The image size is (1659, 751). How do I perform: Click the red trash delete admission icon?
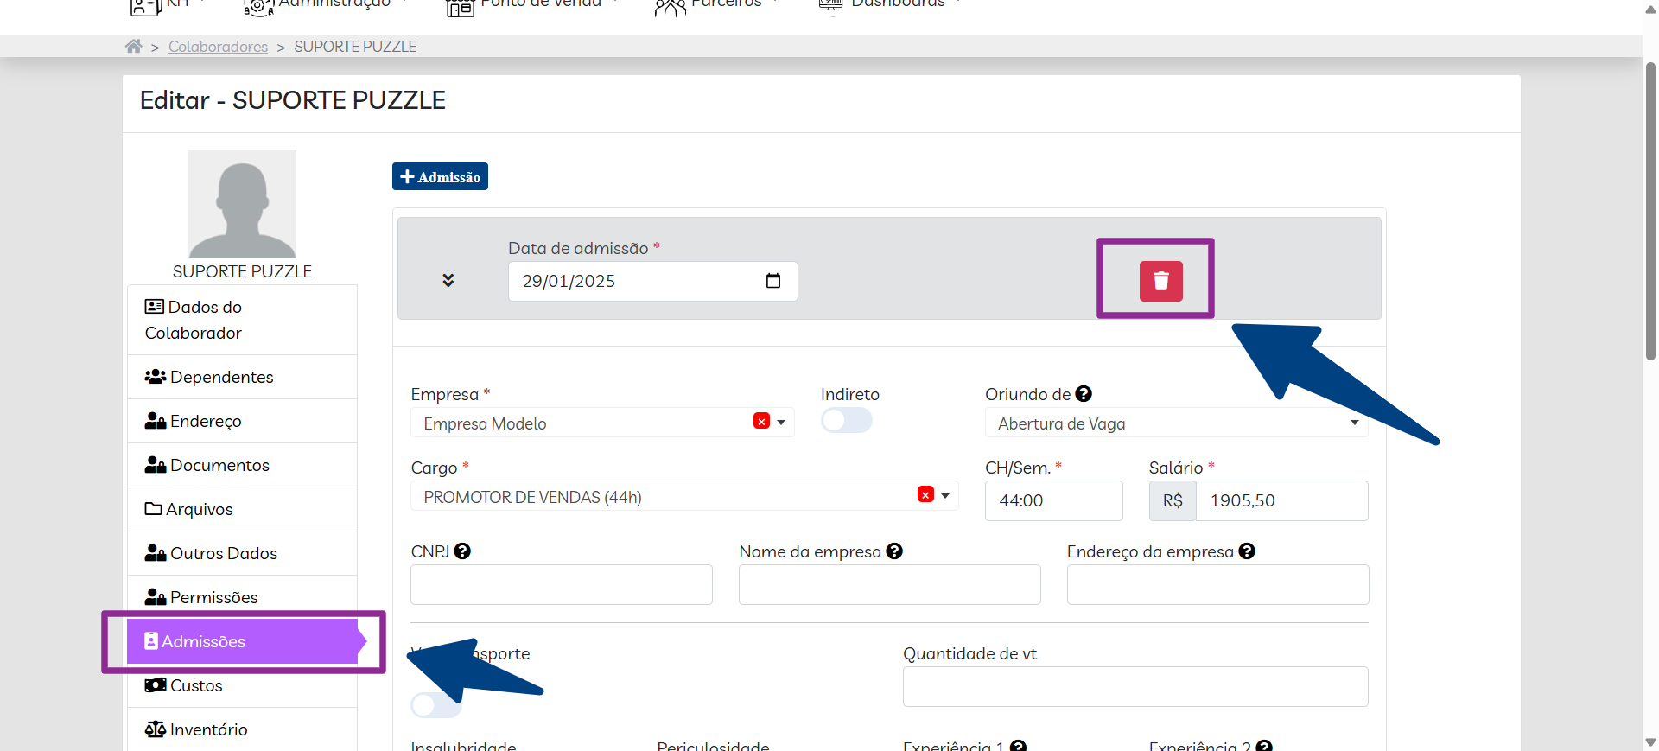click(1160, 281)
